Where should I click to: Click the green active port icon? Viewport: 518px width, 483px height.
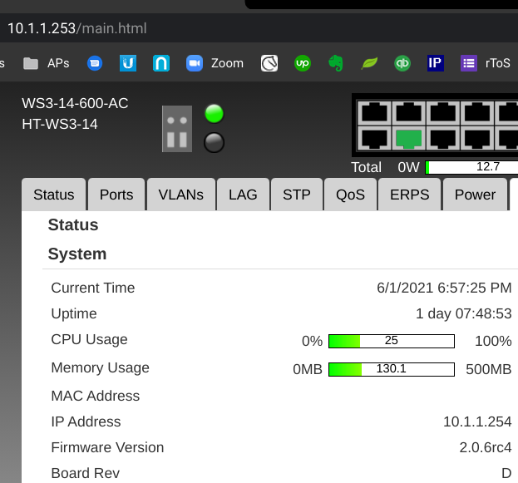click(408, 139)
